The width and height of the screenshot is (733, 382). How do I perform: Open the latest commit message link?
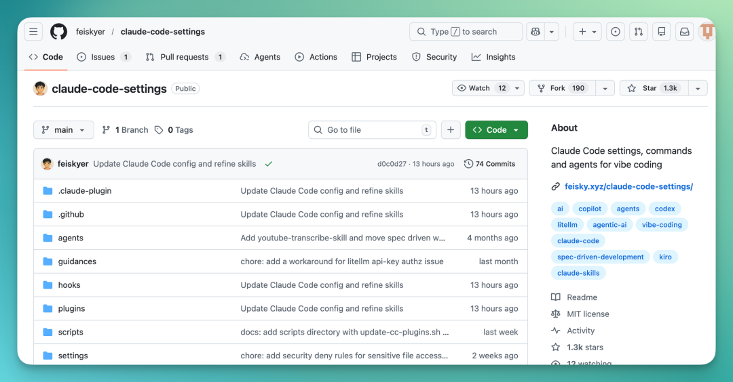174,164
